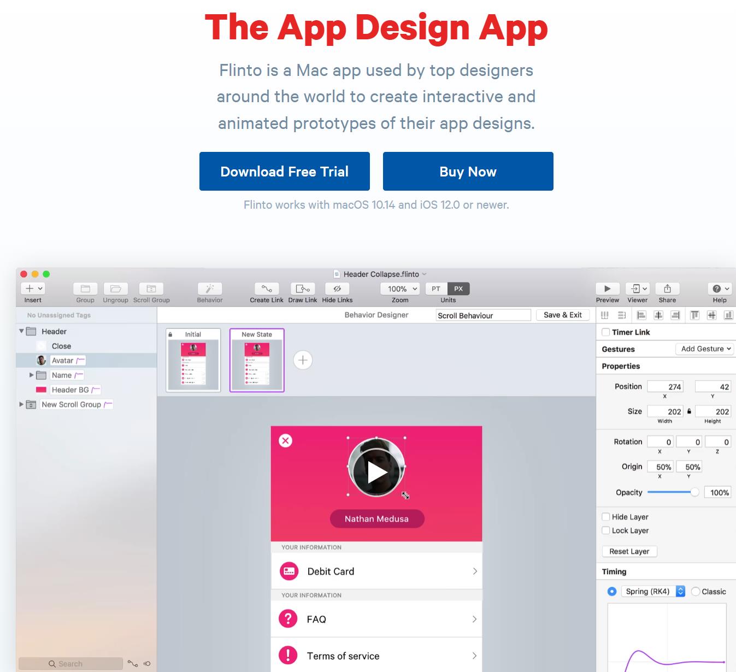The height and width of the screenshot is (672, 736).
Task: Click the Behavior magic wand icon
Action: [210, 288]
